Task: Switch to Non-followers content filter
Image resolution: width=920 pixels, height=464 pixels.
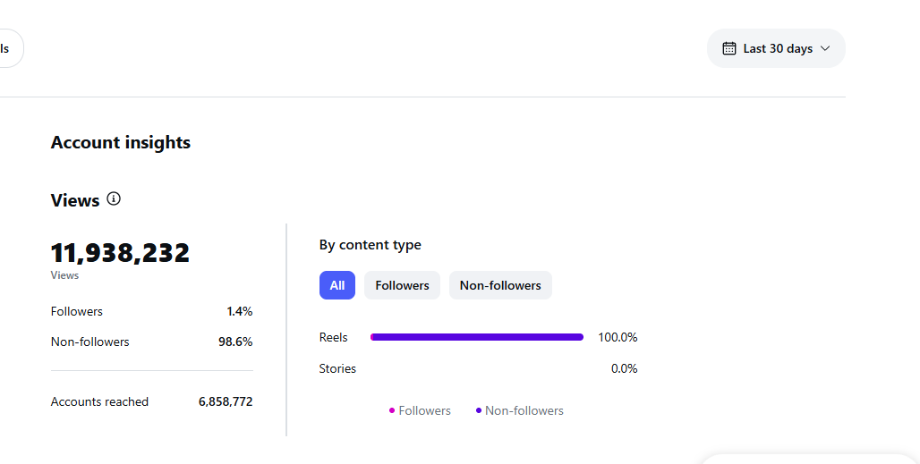Action: (x=500, y=285)
